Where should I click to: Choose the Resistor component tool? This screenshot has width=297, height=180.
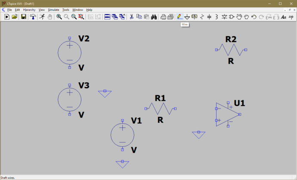[x=202, y=17]
